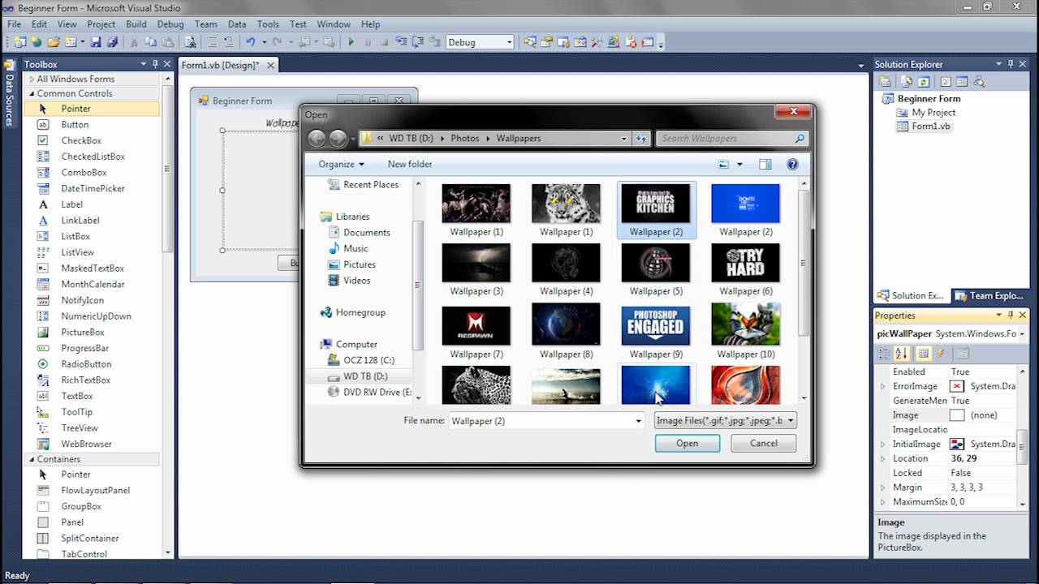Screen dimensions: 1039x584
Task: Open the file type filter dropdown
Action: 791,420
